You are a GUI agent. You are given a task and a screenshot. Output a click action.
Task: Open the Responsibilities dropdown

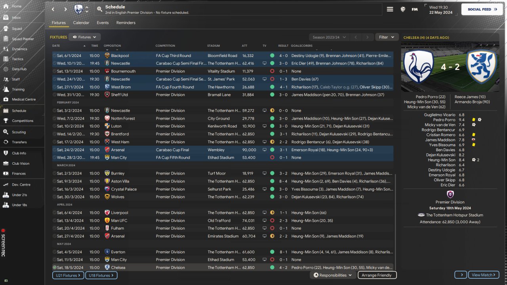coord(332,275)
